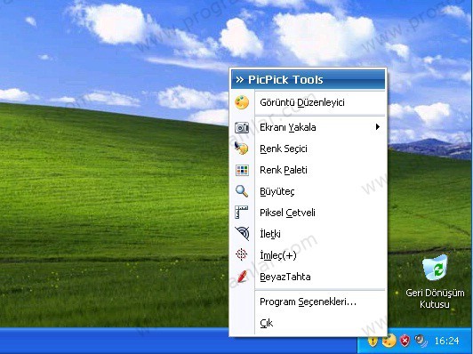The width and height of the screenshot is (473, 354).
Task: Select the Geri Dönüşüm Kutusu label text
Action: tap(435, 298)
